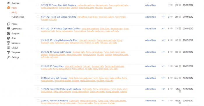Viewport: 204px width, 106px height.
Task: Click comment bubble icon of 9/11/12 post
Action: click(171, 5)
